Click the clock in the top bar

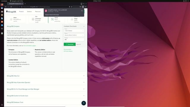97,1
